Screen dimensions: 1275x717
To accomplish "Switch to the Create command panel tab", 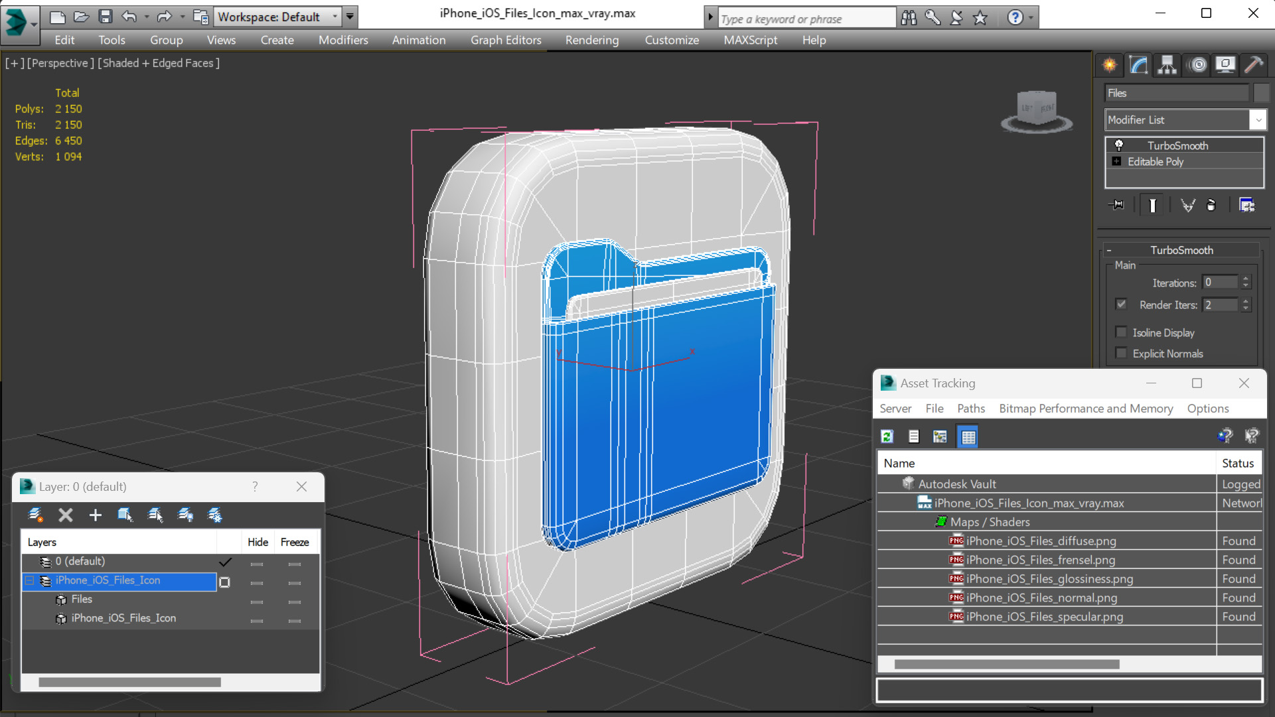I will coord(1110,64).
